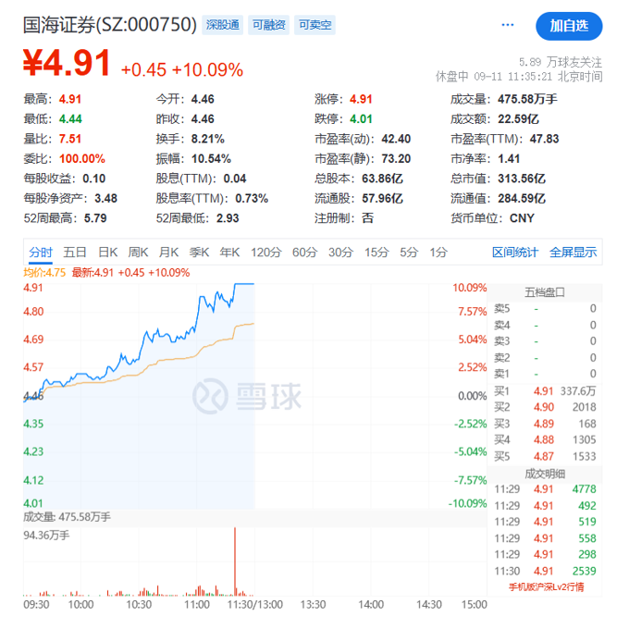Screen dimensions: 617x617
Task: Click the 卖1 order row
Action: tap(545, 374)
